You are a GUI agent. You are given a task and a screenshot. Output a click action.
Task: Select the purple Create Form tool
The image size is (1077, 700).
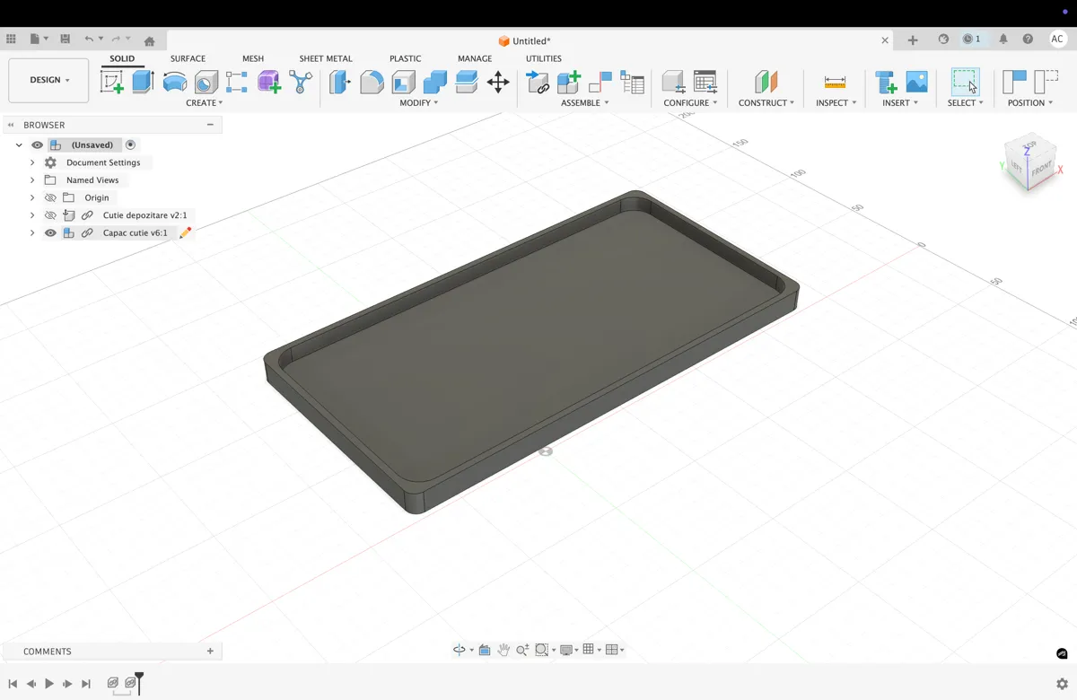point(268,82)
